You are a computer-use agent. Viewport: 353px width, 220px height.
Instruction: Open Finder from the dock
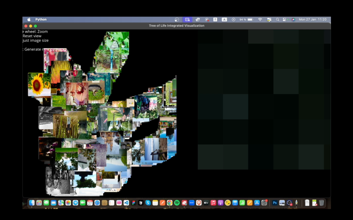coord(32,203)
